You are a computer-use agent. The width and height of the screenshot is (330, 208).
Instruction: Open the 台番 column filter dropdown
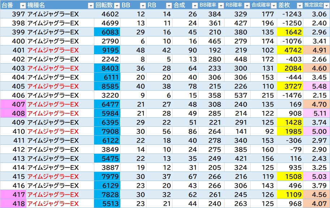pyautogui.click(x=23, y=5)
